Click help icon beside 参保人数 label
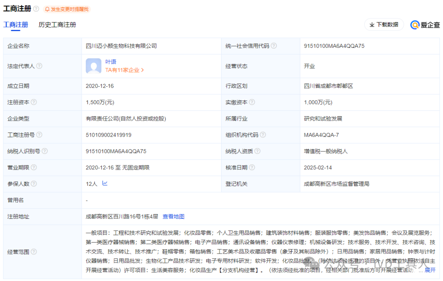The height and width of the screenshot is (281, 443). (34, 184)
